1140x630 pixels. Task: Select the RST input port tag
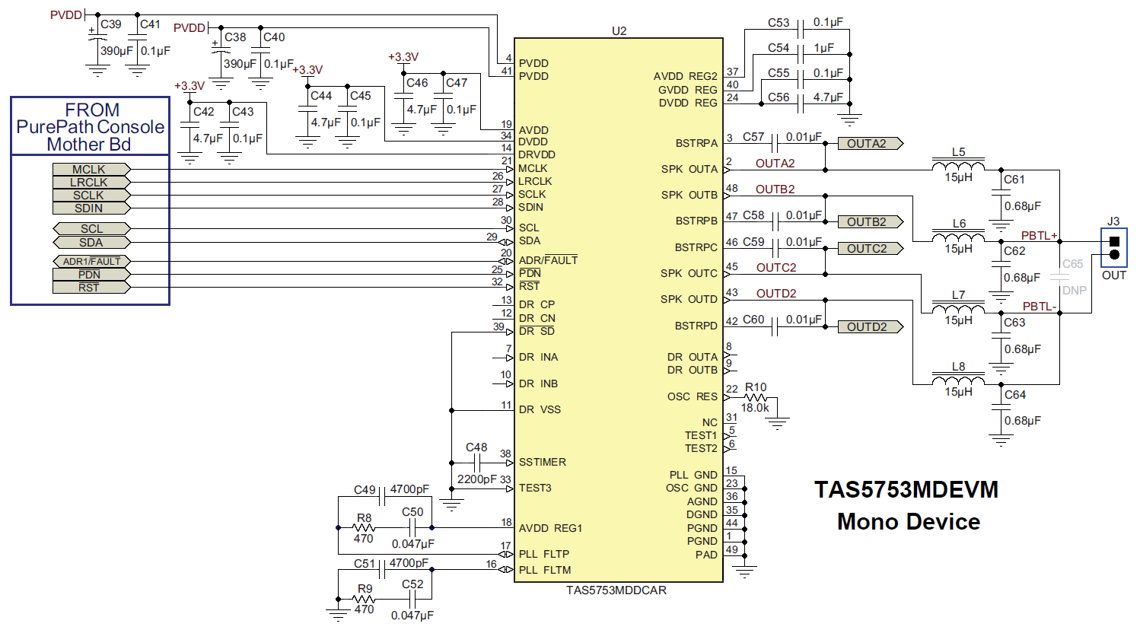click(91, 287)
